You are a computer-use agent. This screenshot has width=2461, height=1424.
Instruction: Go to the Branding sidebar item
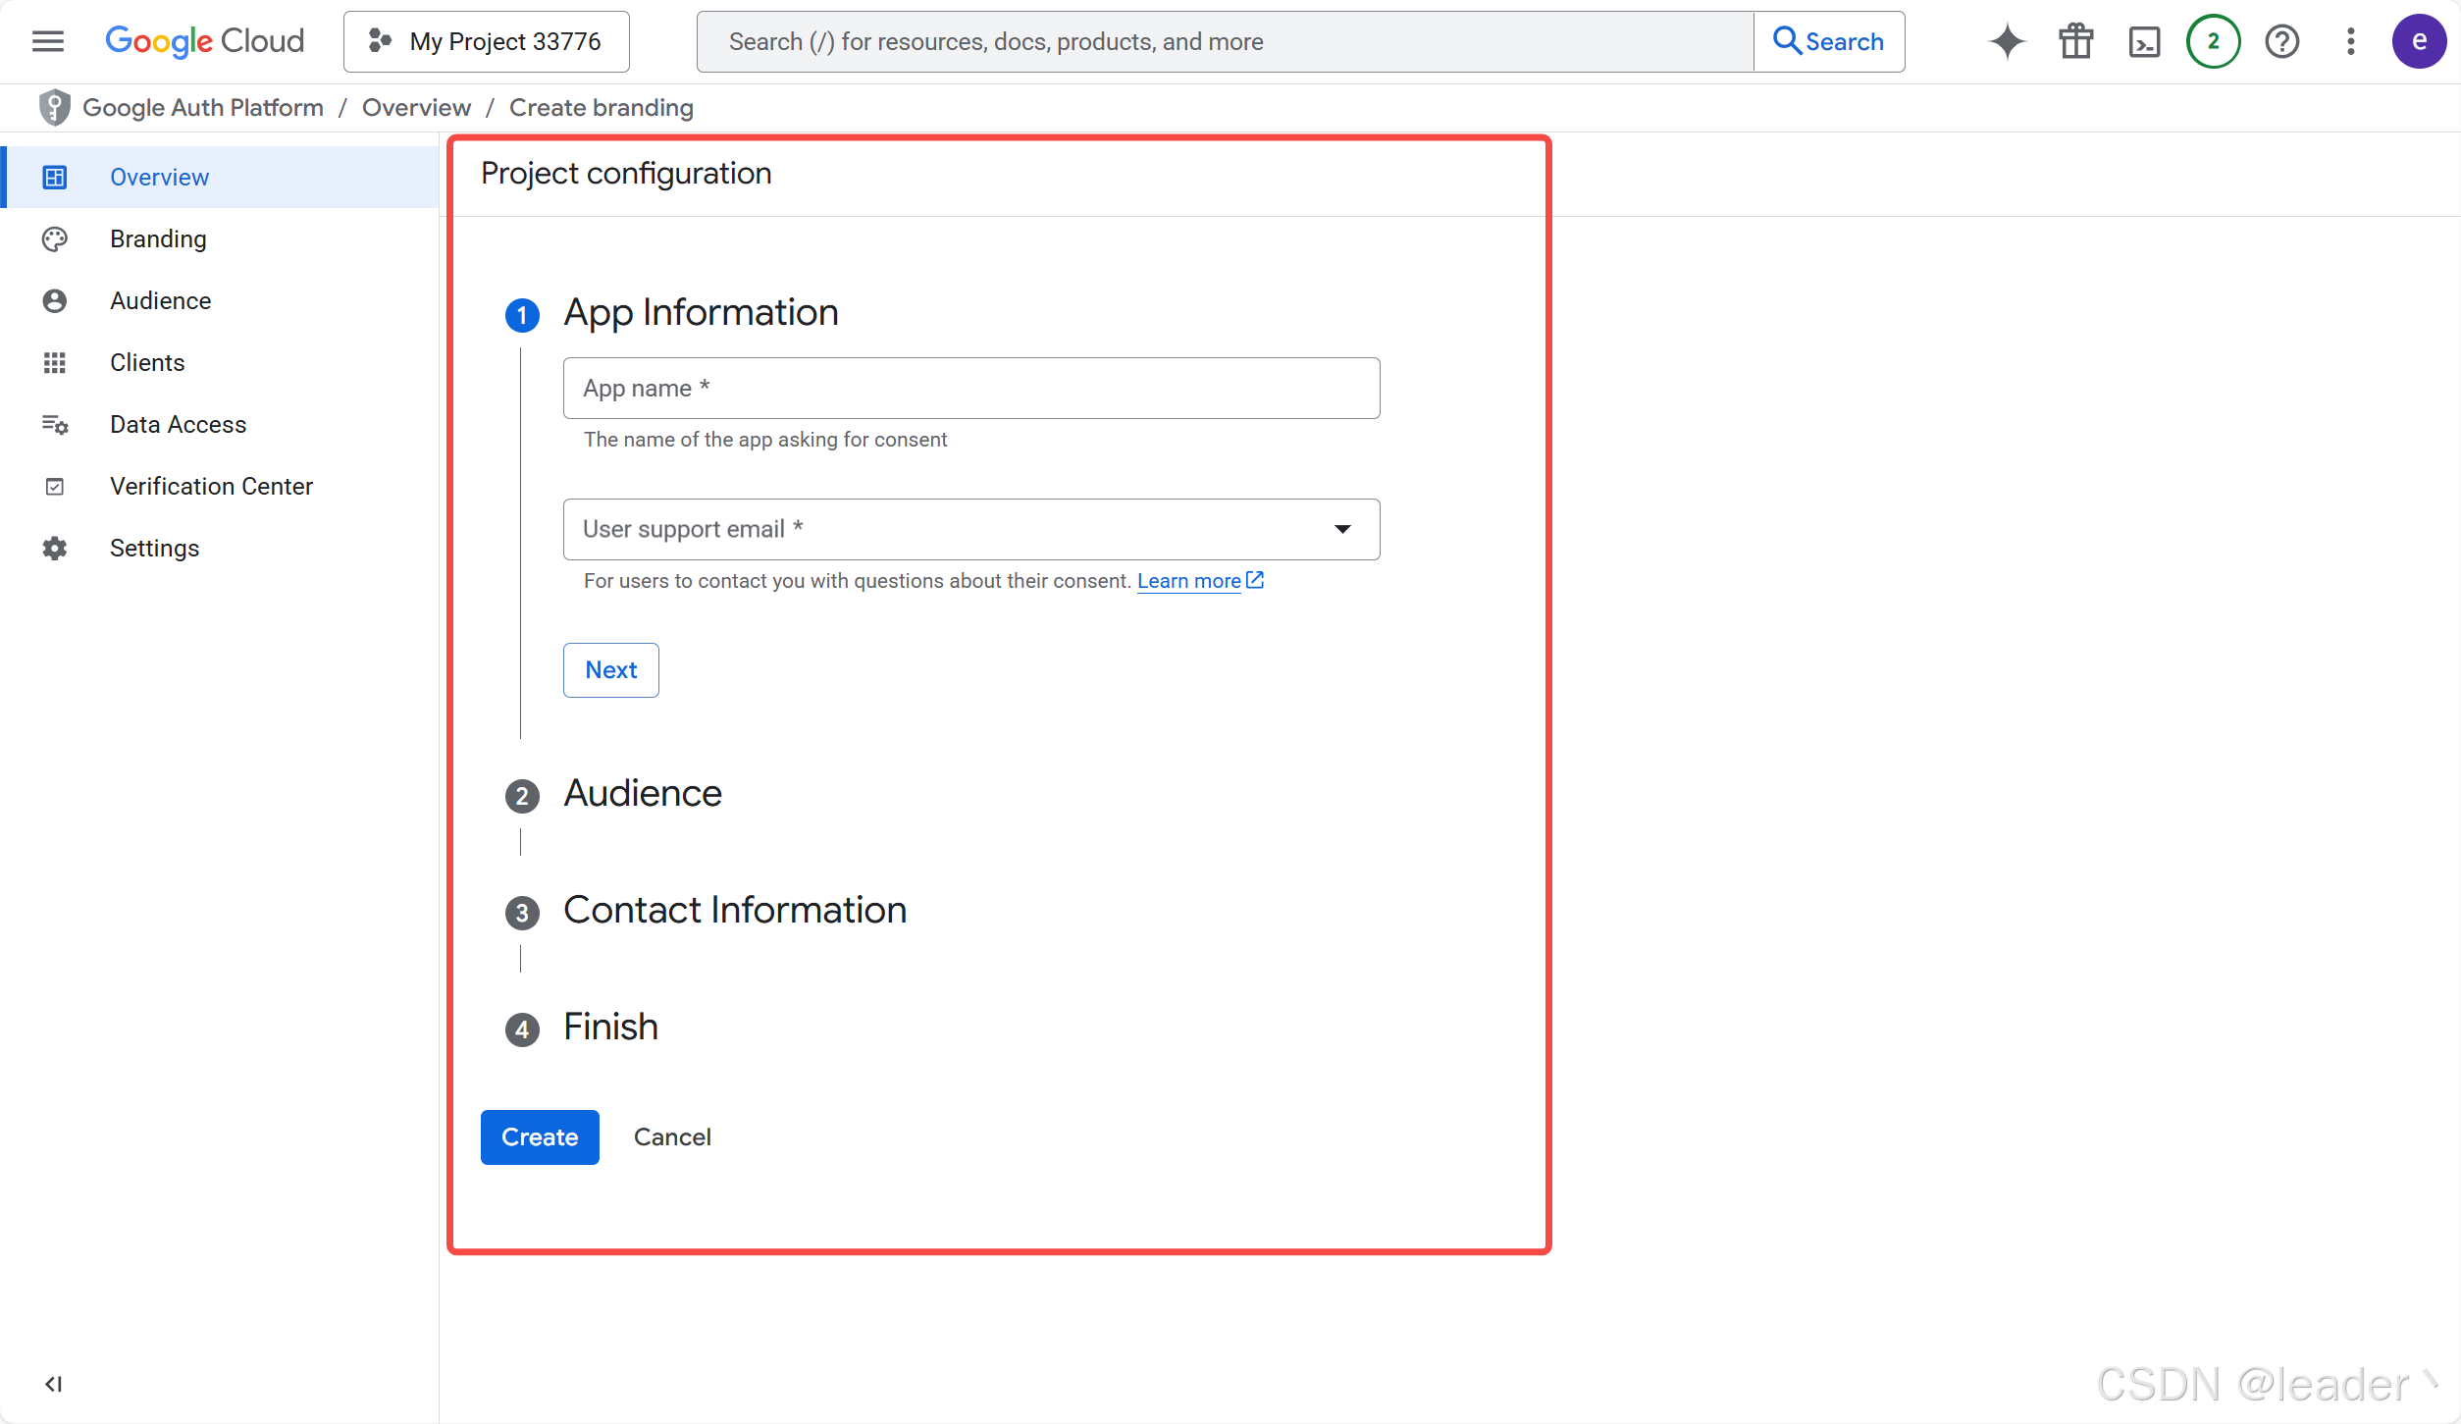[x=158, y=238]
